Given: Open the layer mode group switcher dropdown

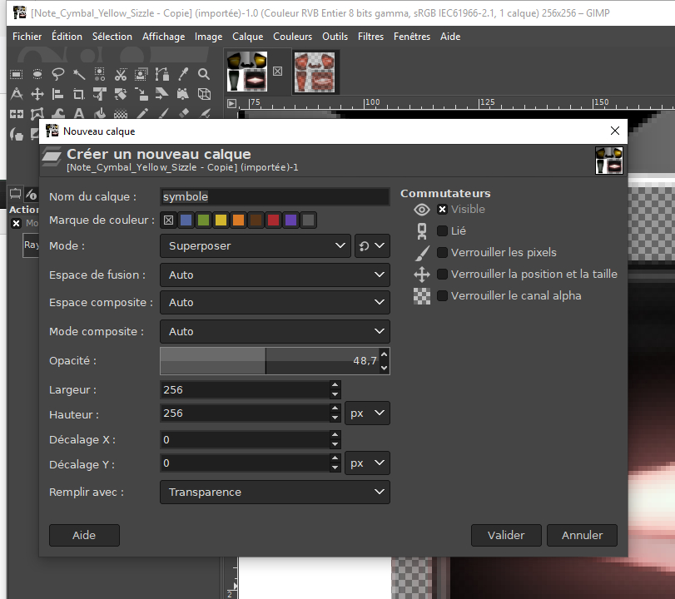Looking at the screenshot, I should pos(372,245).
